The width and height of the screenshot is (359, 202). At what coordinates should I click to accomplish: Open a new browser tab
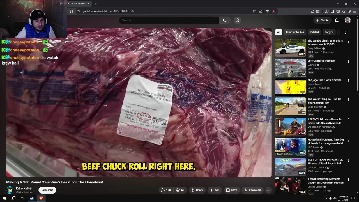pos(96,4)
